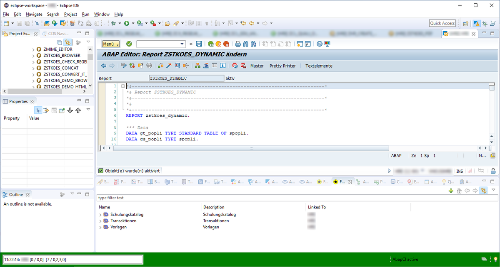This screenshot has width=500, height=267.
Task: Click the Muster button
Action: click(x=257, y=66)
